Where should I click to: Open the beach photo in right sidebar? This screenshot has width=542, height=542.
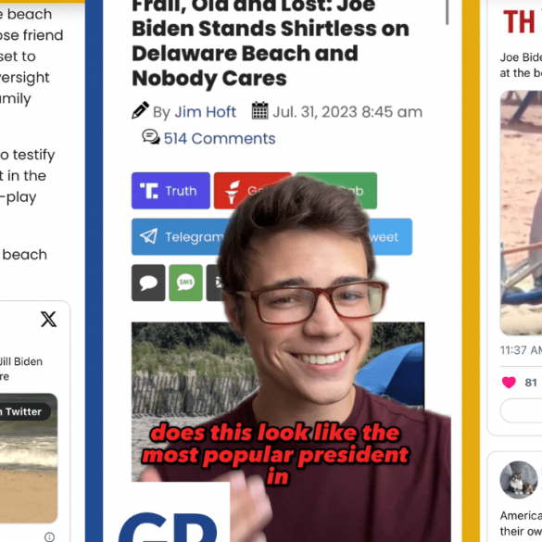pos(521,212)
